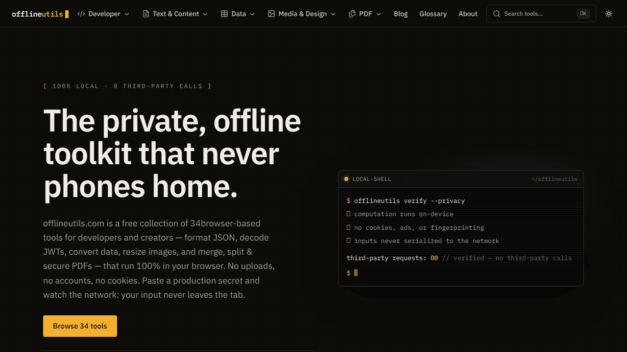Focus the Search tools field

pos(541,14)
